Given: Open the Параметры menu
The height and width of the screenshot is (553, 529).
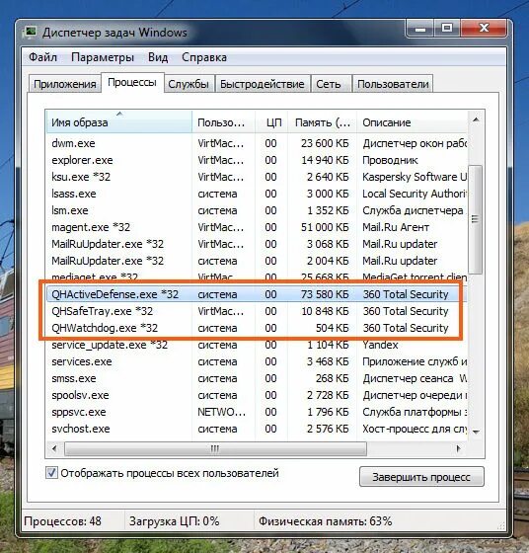Looking at the screenshot, I should (103, 57).
